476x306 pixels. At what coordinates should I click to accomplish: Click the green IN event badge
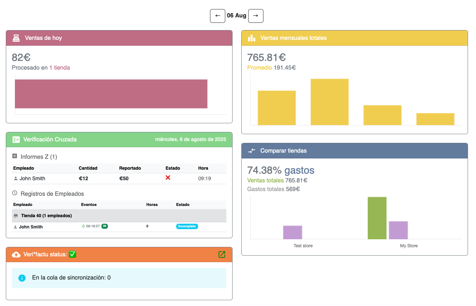click(105, 226)
